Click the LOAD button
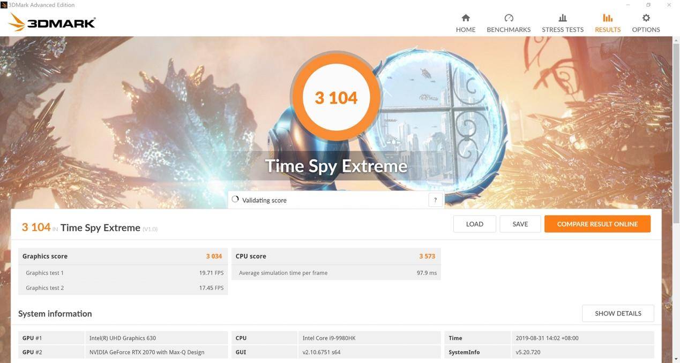The height and width of the screenshot is (363, 680). pos(474,224)
